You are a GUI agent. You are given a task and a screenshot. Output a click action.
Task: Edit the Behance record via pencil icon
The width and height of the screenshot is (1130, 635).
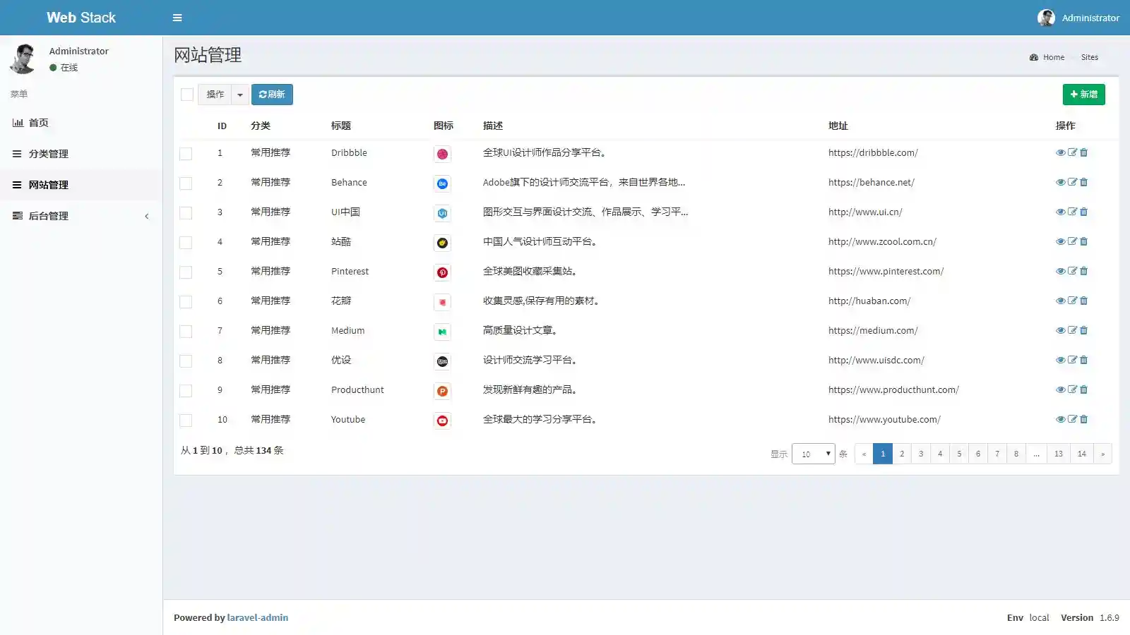pos(1072,182)
